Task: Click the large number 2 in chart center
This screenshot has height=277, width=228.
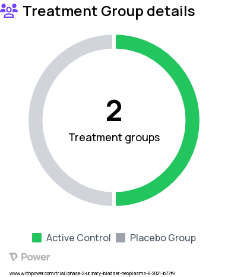Action: 114,111
